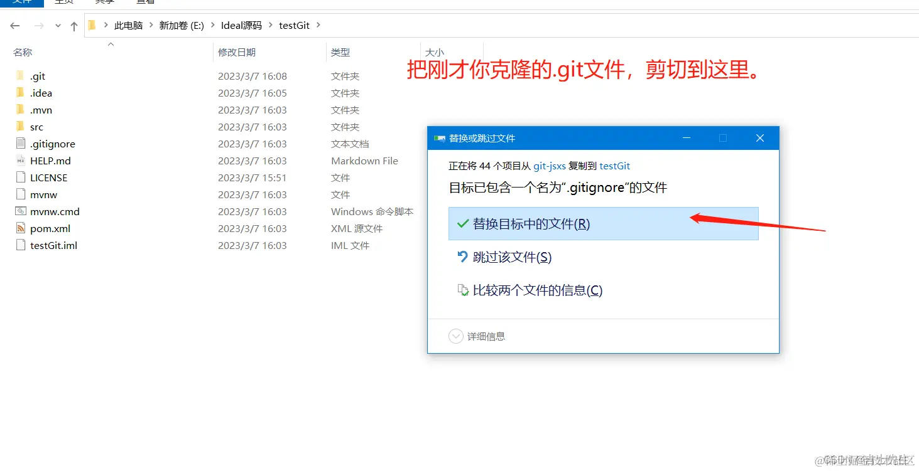The image size is (919, 471).
Task: Select the pom.xml XML source file
Action: [49, 228]
